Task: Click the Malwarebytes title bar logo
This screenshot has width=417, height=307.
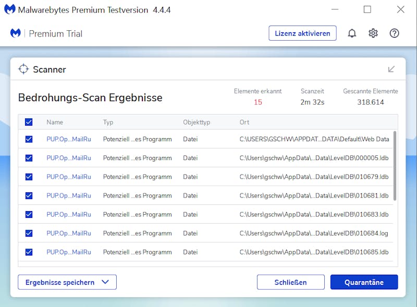Action: click(10, 9)
